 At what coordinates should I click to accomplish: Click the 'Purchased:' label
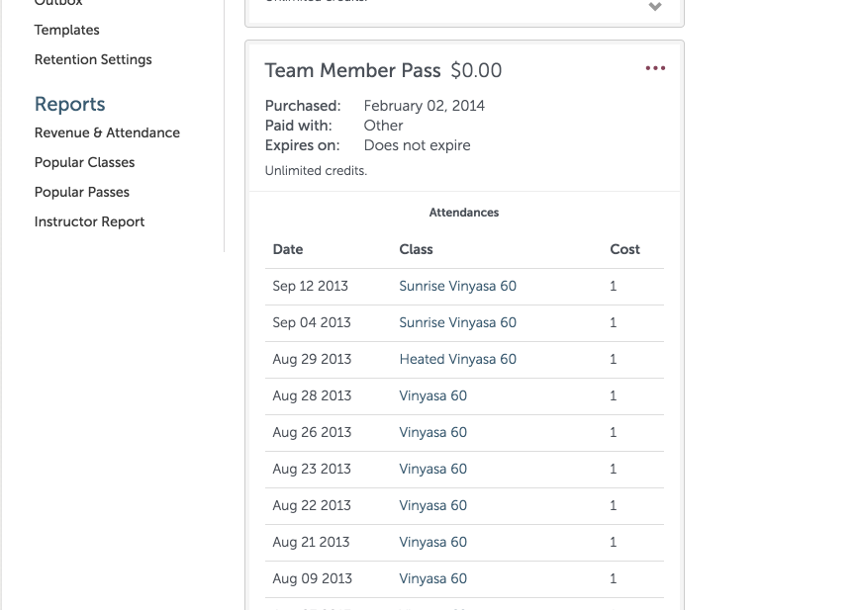coord(303,106)
